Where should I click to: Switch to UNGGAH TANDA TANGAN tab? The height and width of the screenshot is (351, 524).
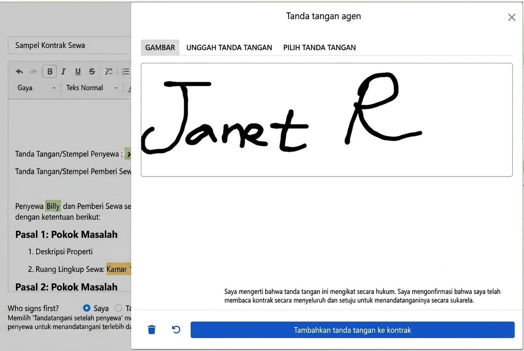coord(229,47)
